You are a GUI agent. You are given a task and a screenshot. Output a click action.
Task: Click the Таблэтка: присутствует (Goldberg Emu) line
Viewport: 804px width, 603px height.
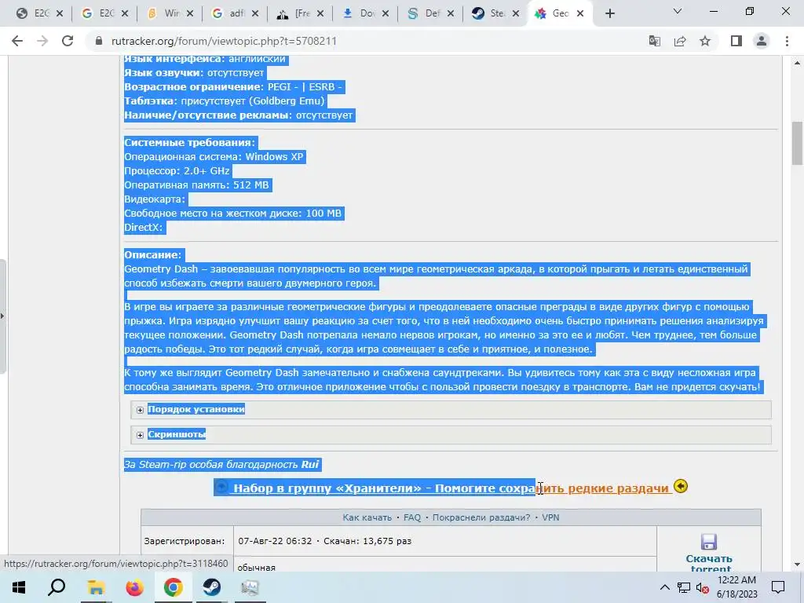225,101
